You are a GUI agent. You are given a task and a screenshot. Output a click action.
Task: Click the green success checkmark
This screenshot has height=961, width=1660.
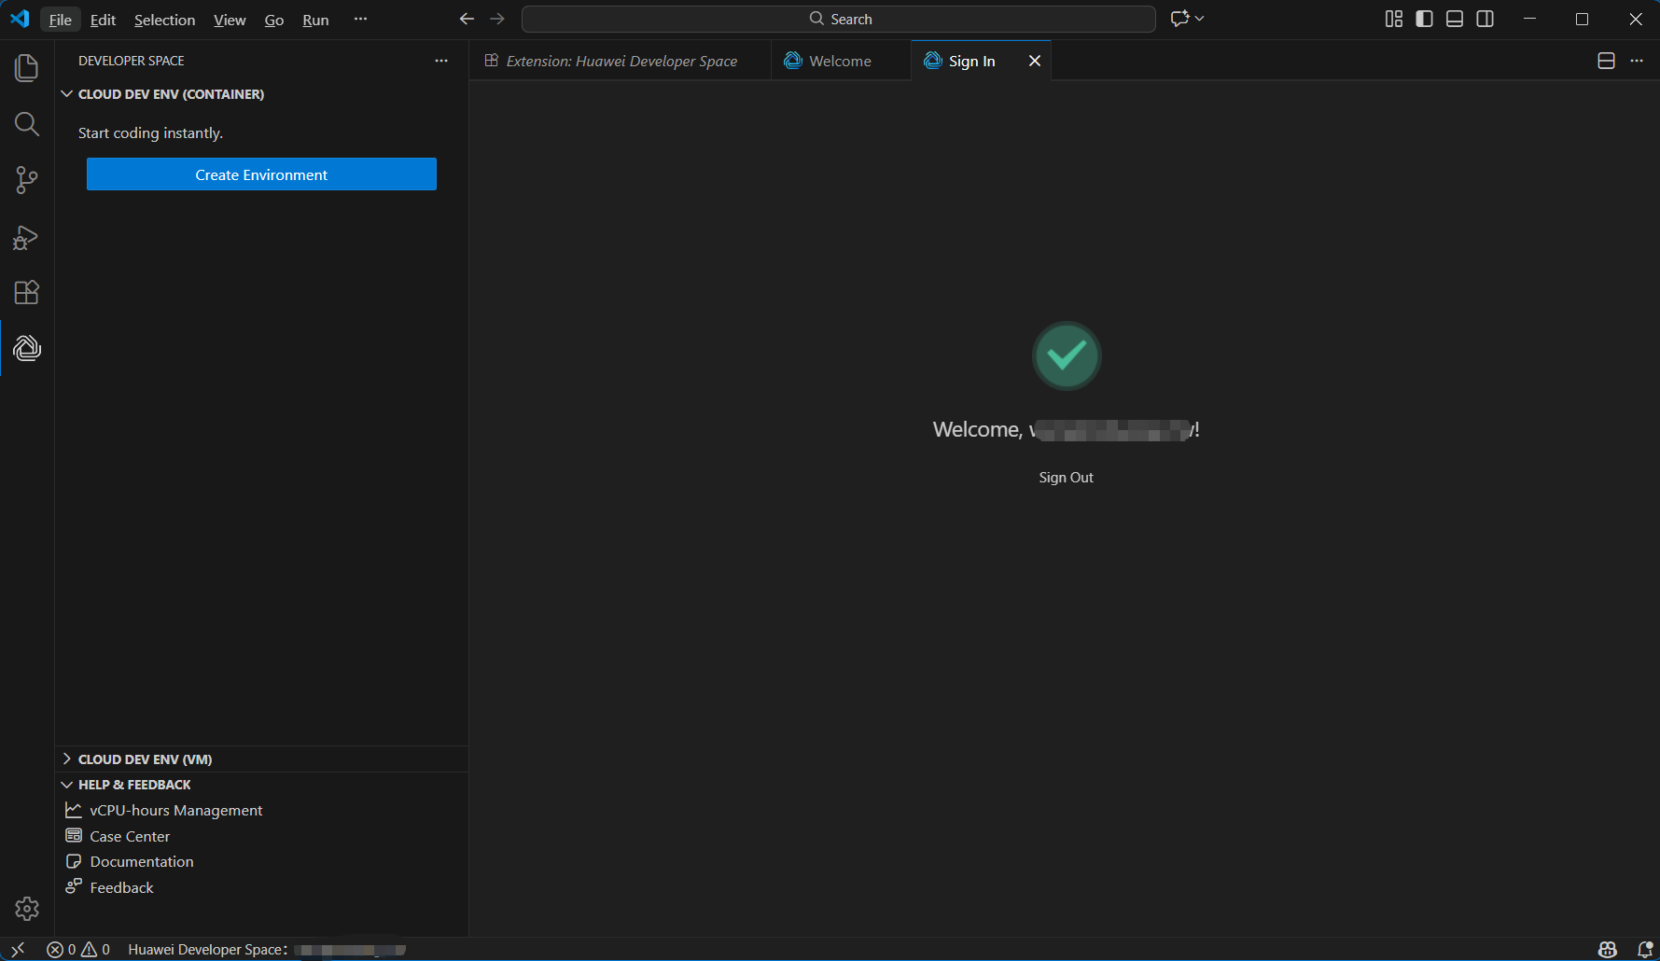(1067, 355)
